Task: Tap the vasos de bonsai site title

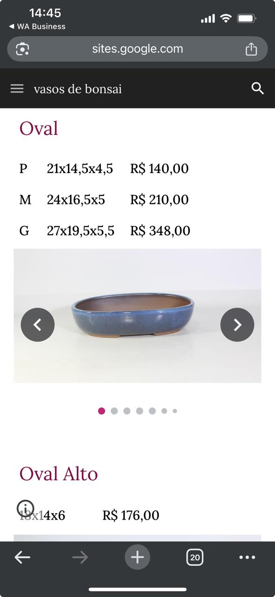Action: (78, 89)
